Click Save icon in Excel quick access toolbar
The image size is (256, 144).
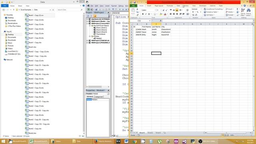click(x=134, y=2)
